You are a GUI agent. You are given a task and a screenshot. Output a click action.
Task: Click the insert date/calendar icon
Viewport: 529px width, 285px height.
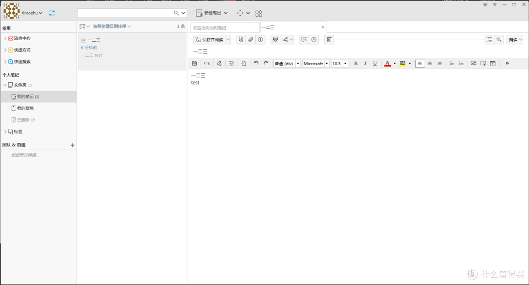(493, 63)
